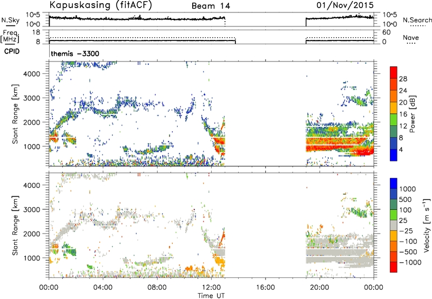Click the 24 value on Power color bar
Image resolution: width=432 pixels, height=299 pixels.
pyautogui.click(x=403, y=91)
